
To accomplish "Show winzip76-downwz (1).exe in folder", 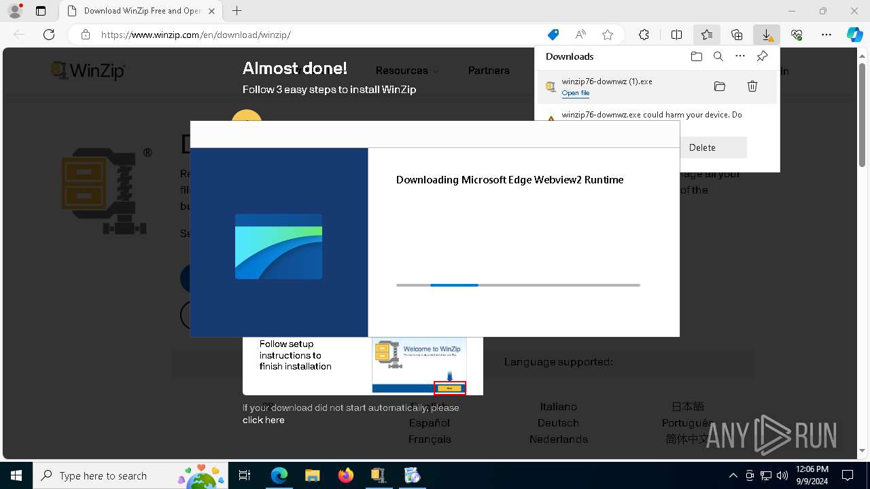I will click(x=720, y=86).
